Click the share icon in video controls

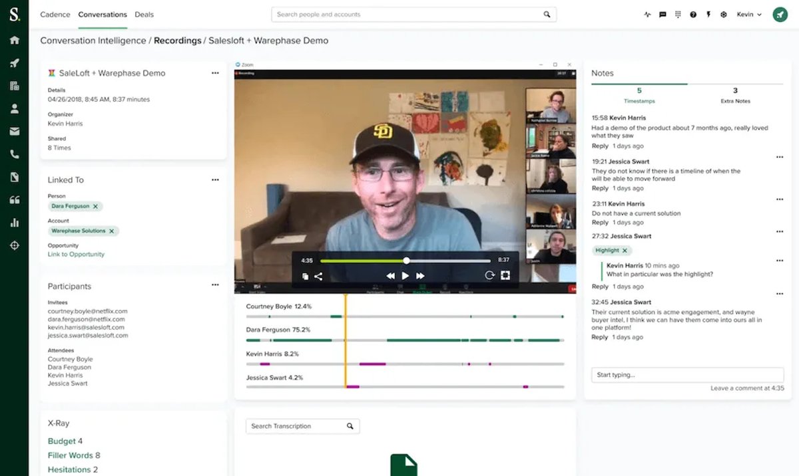[x=318, y=277]
